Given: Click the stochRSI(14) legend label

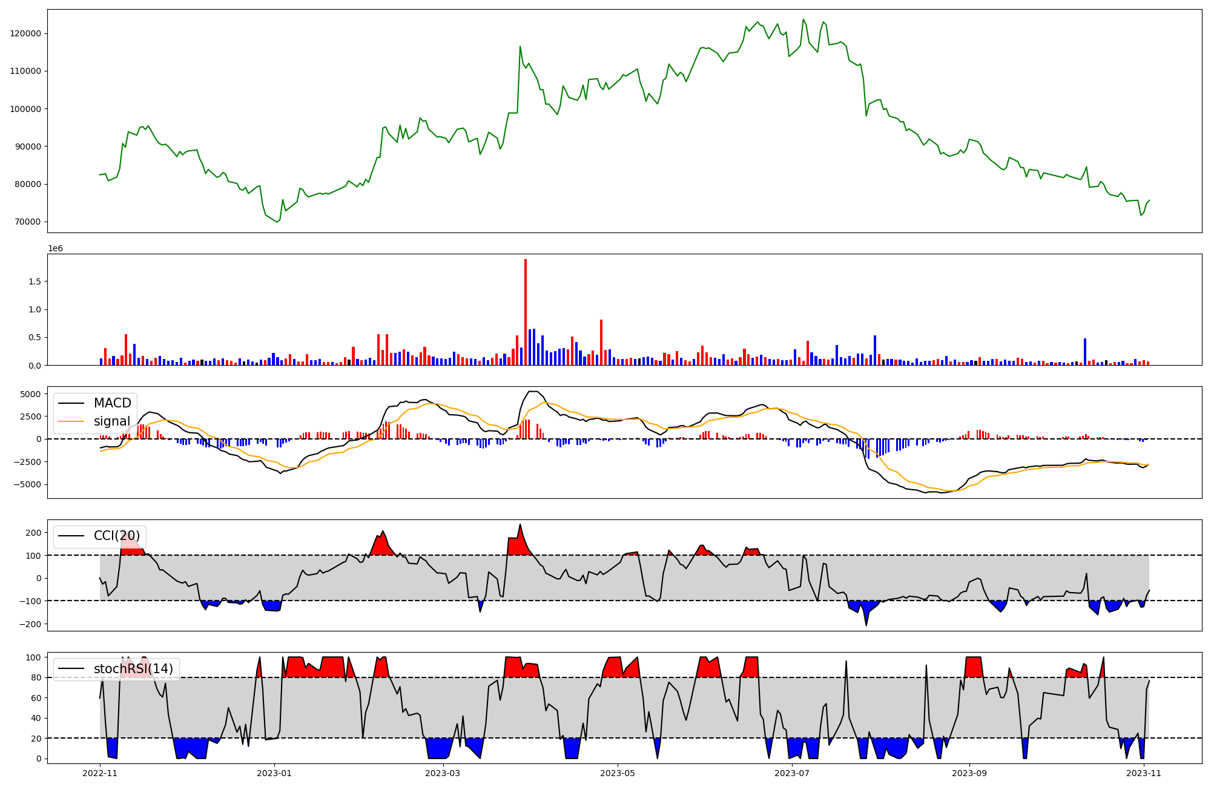Looking at the screenshot, I should pos(133,668).
